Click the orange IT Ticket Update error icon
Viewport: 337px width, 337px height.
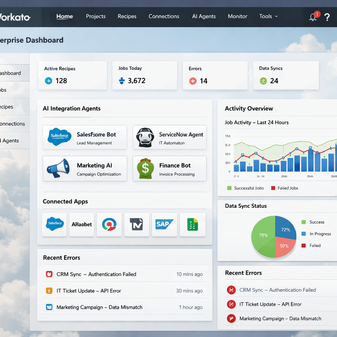coord(49,291)
